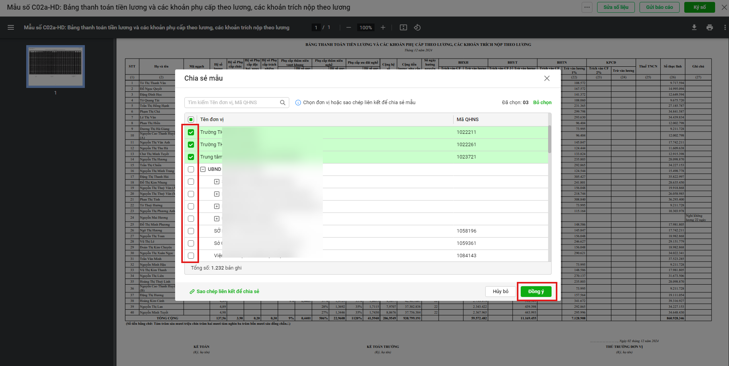The image size is (729, 366).
Task: Toggle the select-all checkbox in header row
Action: coord(191,120)
